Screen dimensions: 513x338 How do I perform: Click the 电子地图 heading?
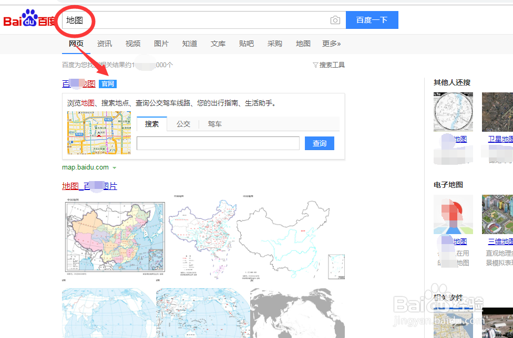(448, 185)
